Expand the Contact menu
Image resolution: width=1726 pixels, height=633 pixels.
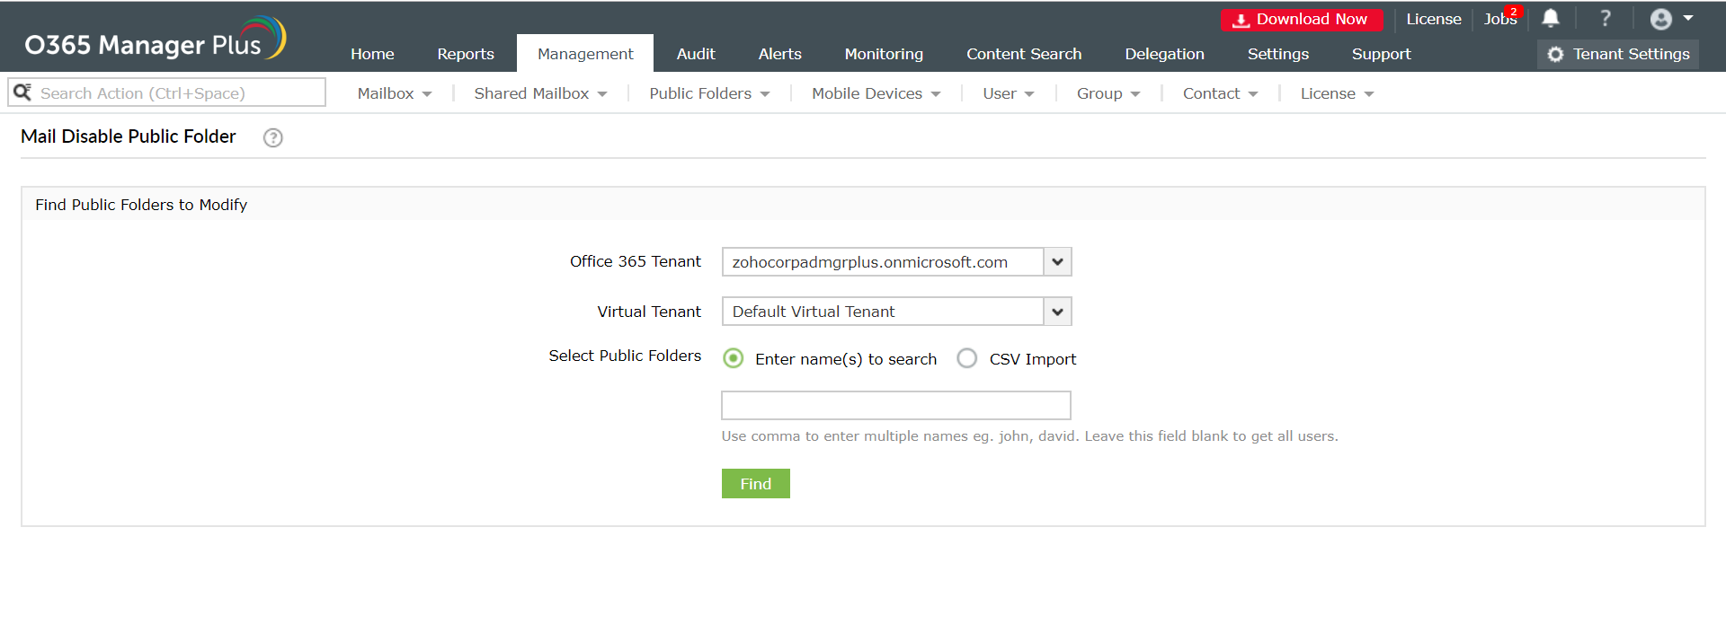[x=1220, y=93]
